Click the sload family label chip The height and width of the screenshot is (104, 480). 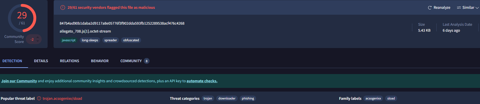pyautogui.click(x=391, y=98)
